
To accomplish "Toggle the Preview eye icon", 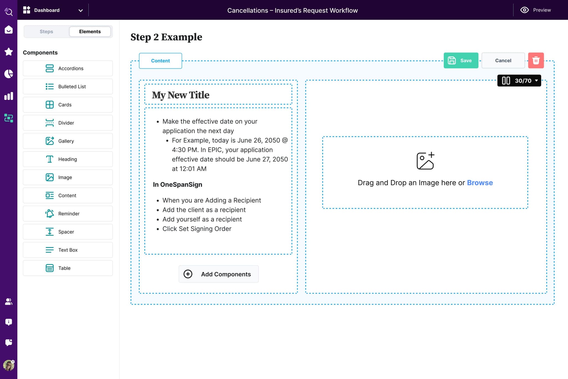I will [524, 10].
